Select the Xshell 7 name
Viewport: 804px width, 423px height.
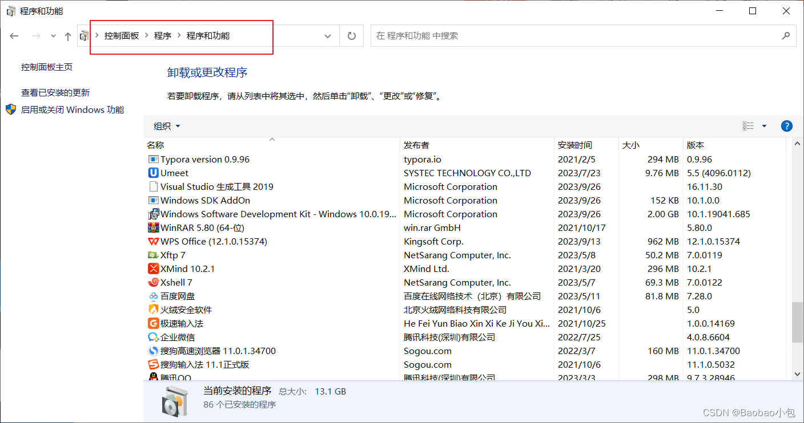176,283
